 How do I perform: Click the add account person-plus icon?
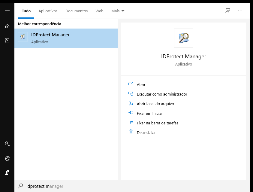[7, 144]
